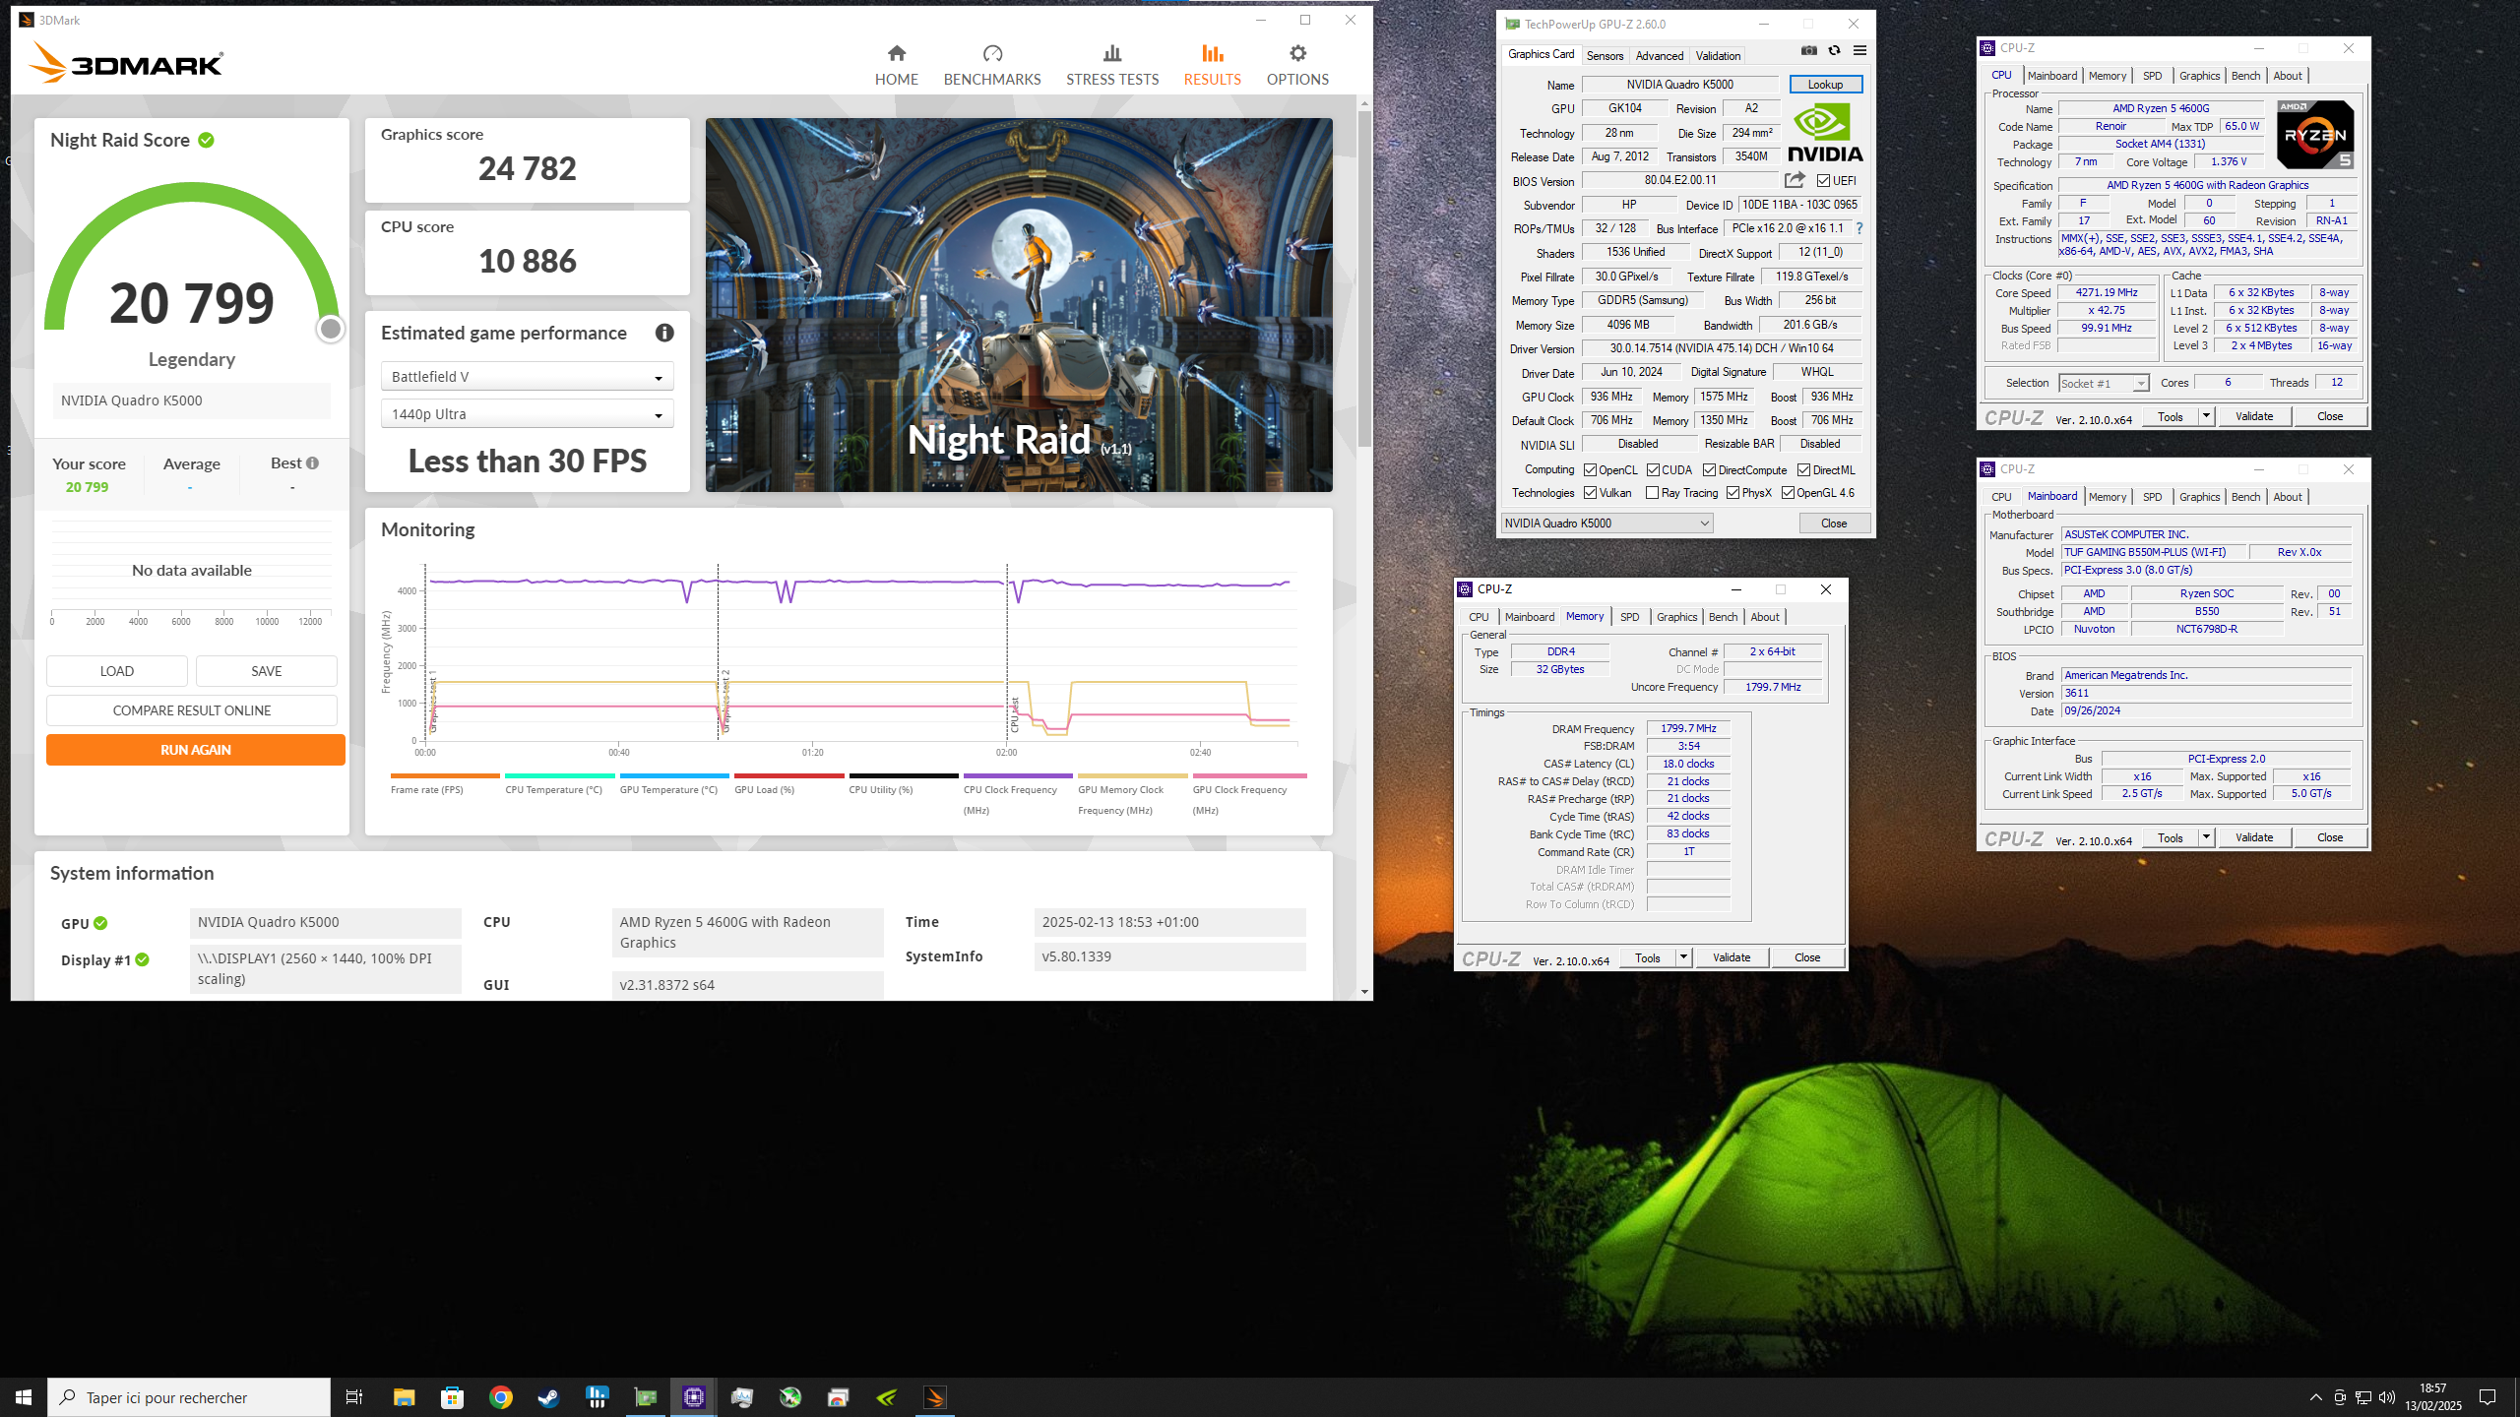Click the Ryzen 5 logo in CPU-Z

2315,134
